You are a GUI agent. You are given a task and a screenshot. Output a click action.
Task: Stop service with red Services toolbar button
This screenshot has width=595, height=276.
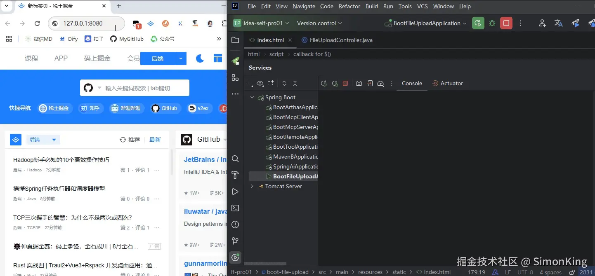tap(345, 83)
